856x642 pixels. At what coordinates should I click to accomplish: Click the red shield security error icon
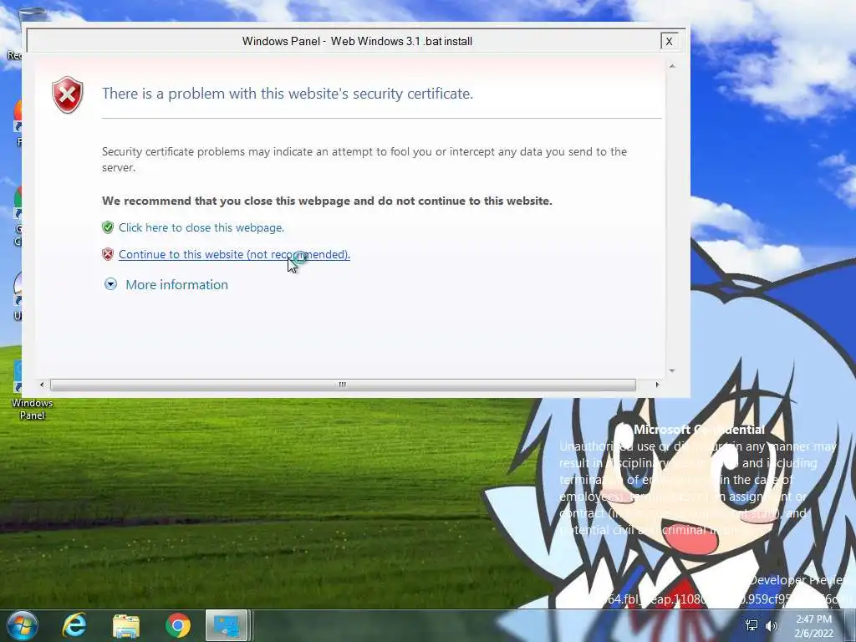click(x=67, y=95)
